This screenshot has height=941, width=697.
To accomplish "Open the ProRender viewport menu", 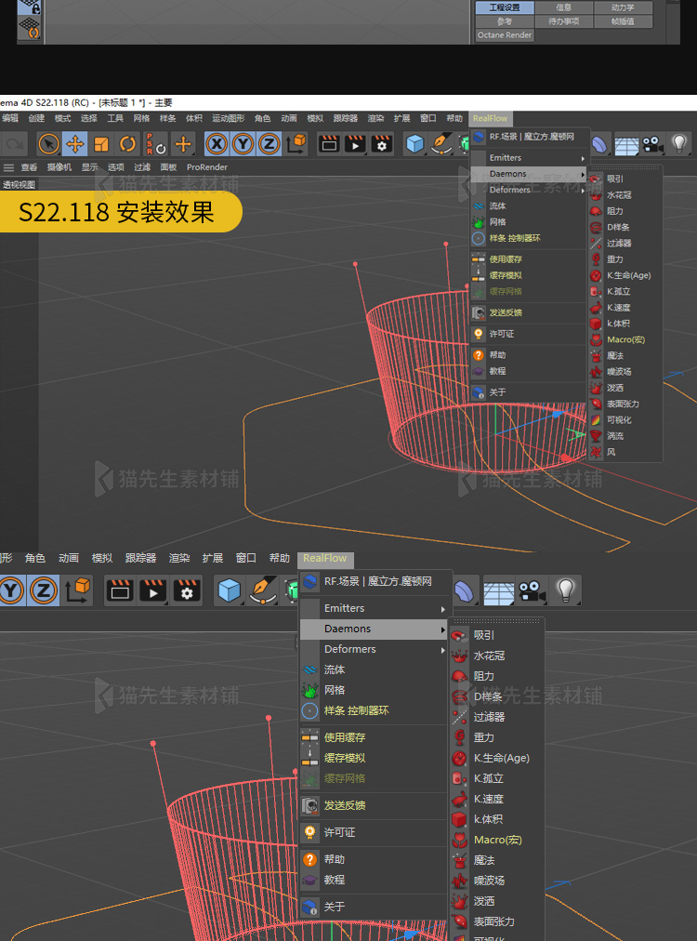I will (x=207, y=167).
